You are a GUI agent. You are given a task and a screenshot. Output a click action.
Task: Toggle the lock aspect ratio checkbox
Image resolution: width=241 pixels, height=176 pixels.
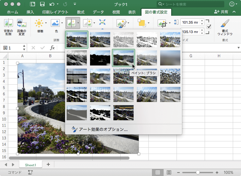(x=209, y=27)
